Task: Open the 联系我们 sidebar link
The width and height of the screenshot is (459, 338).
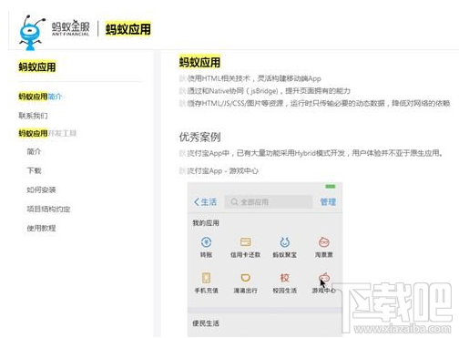Action: [33, 116]
